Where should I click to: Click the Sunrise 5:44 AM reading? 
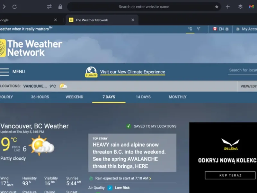pos(74,181)
